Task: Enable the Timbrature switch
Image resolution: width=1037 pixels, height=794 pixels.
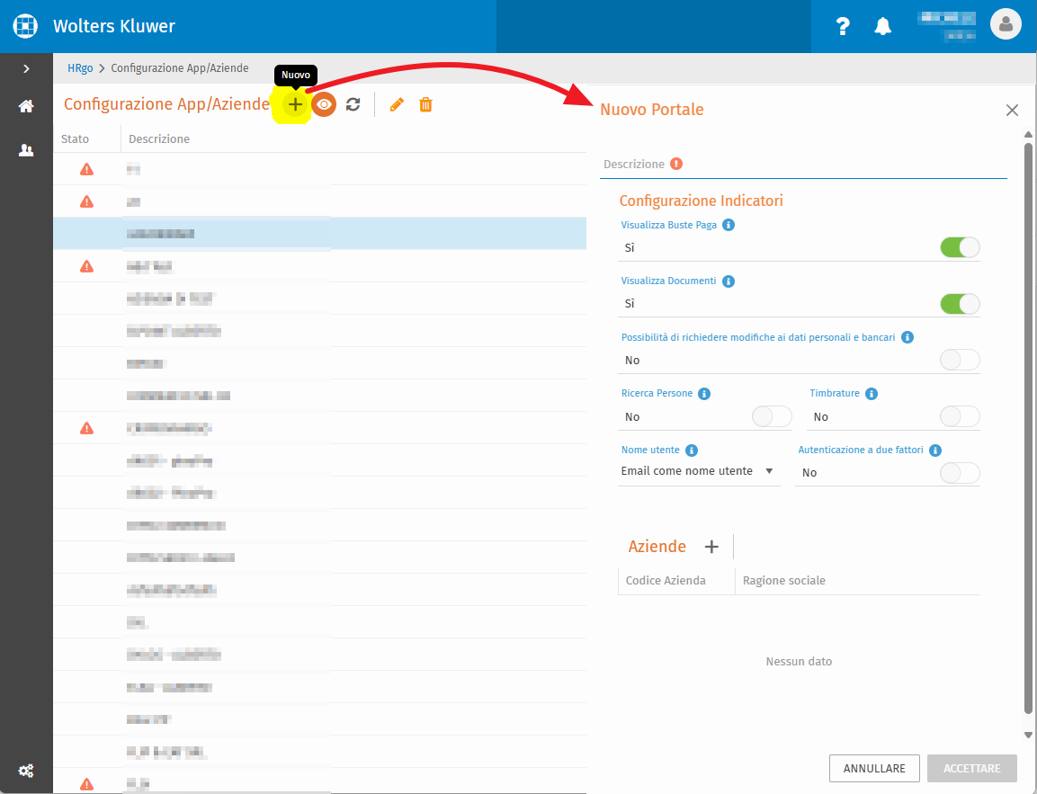Action: tap(960, 416)
